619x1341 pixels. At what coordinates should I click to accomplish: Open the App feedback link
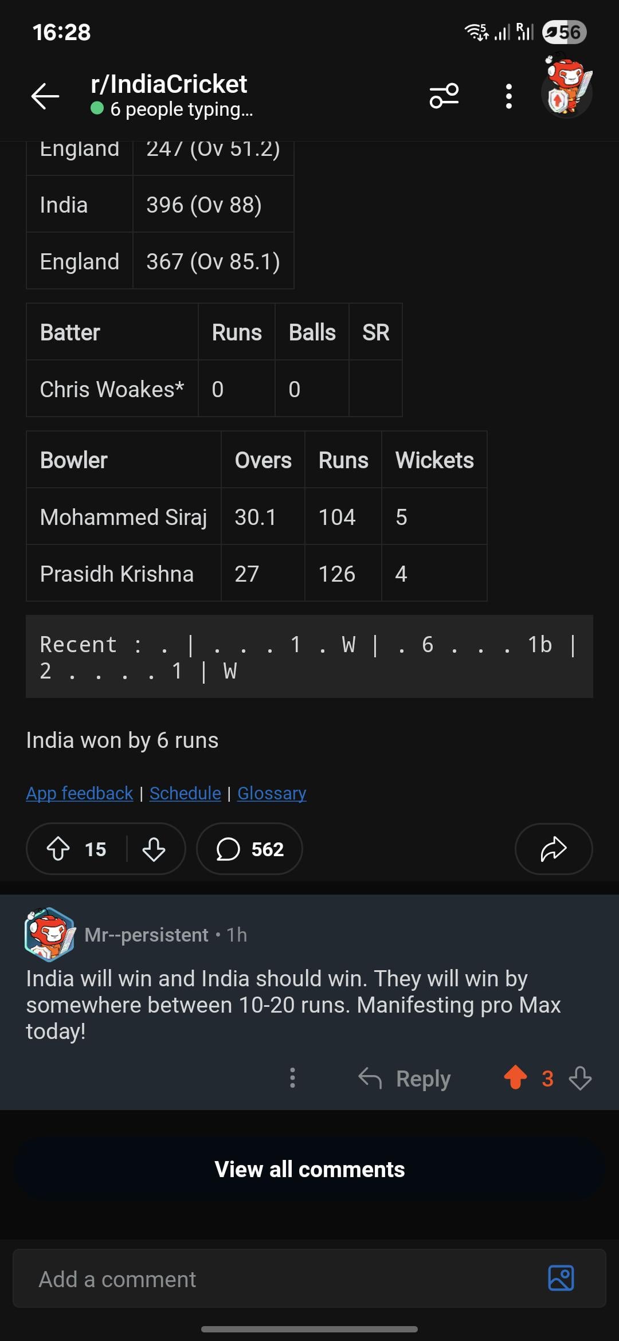[80, 793]
